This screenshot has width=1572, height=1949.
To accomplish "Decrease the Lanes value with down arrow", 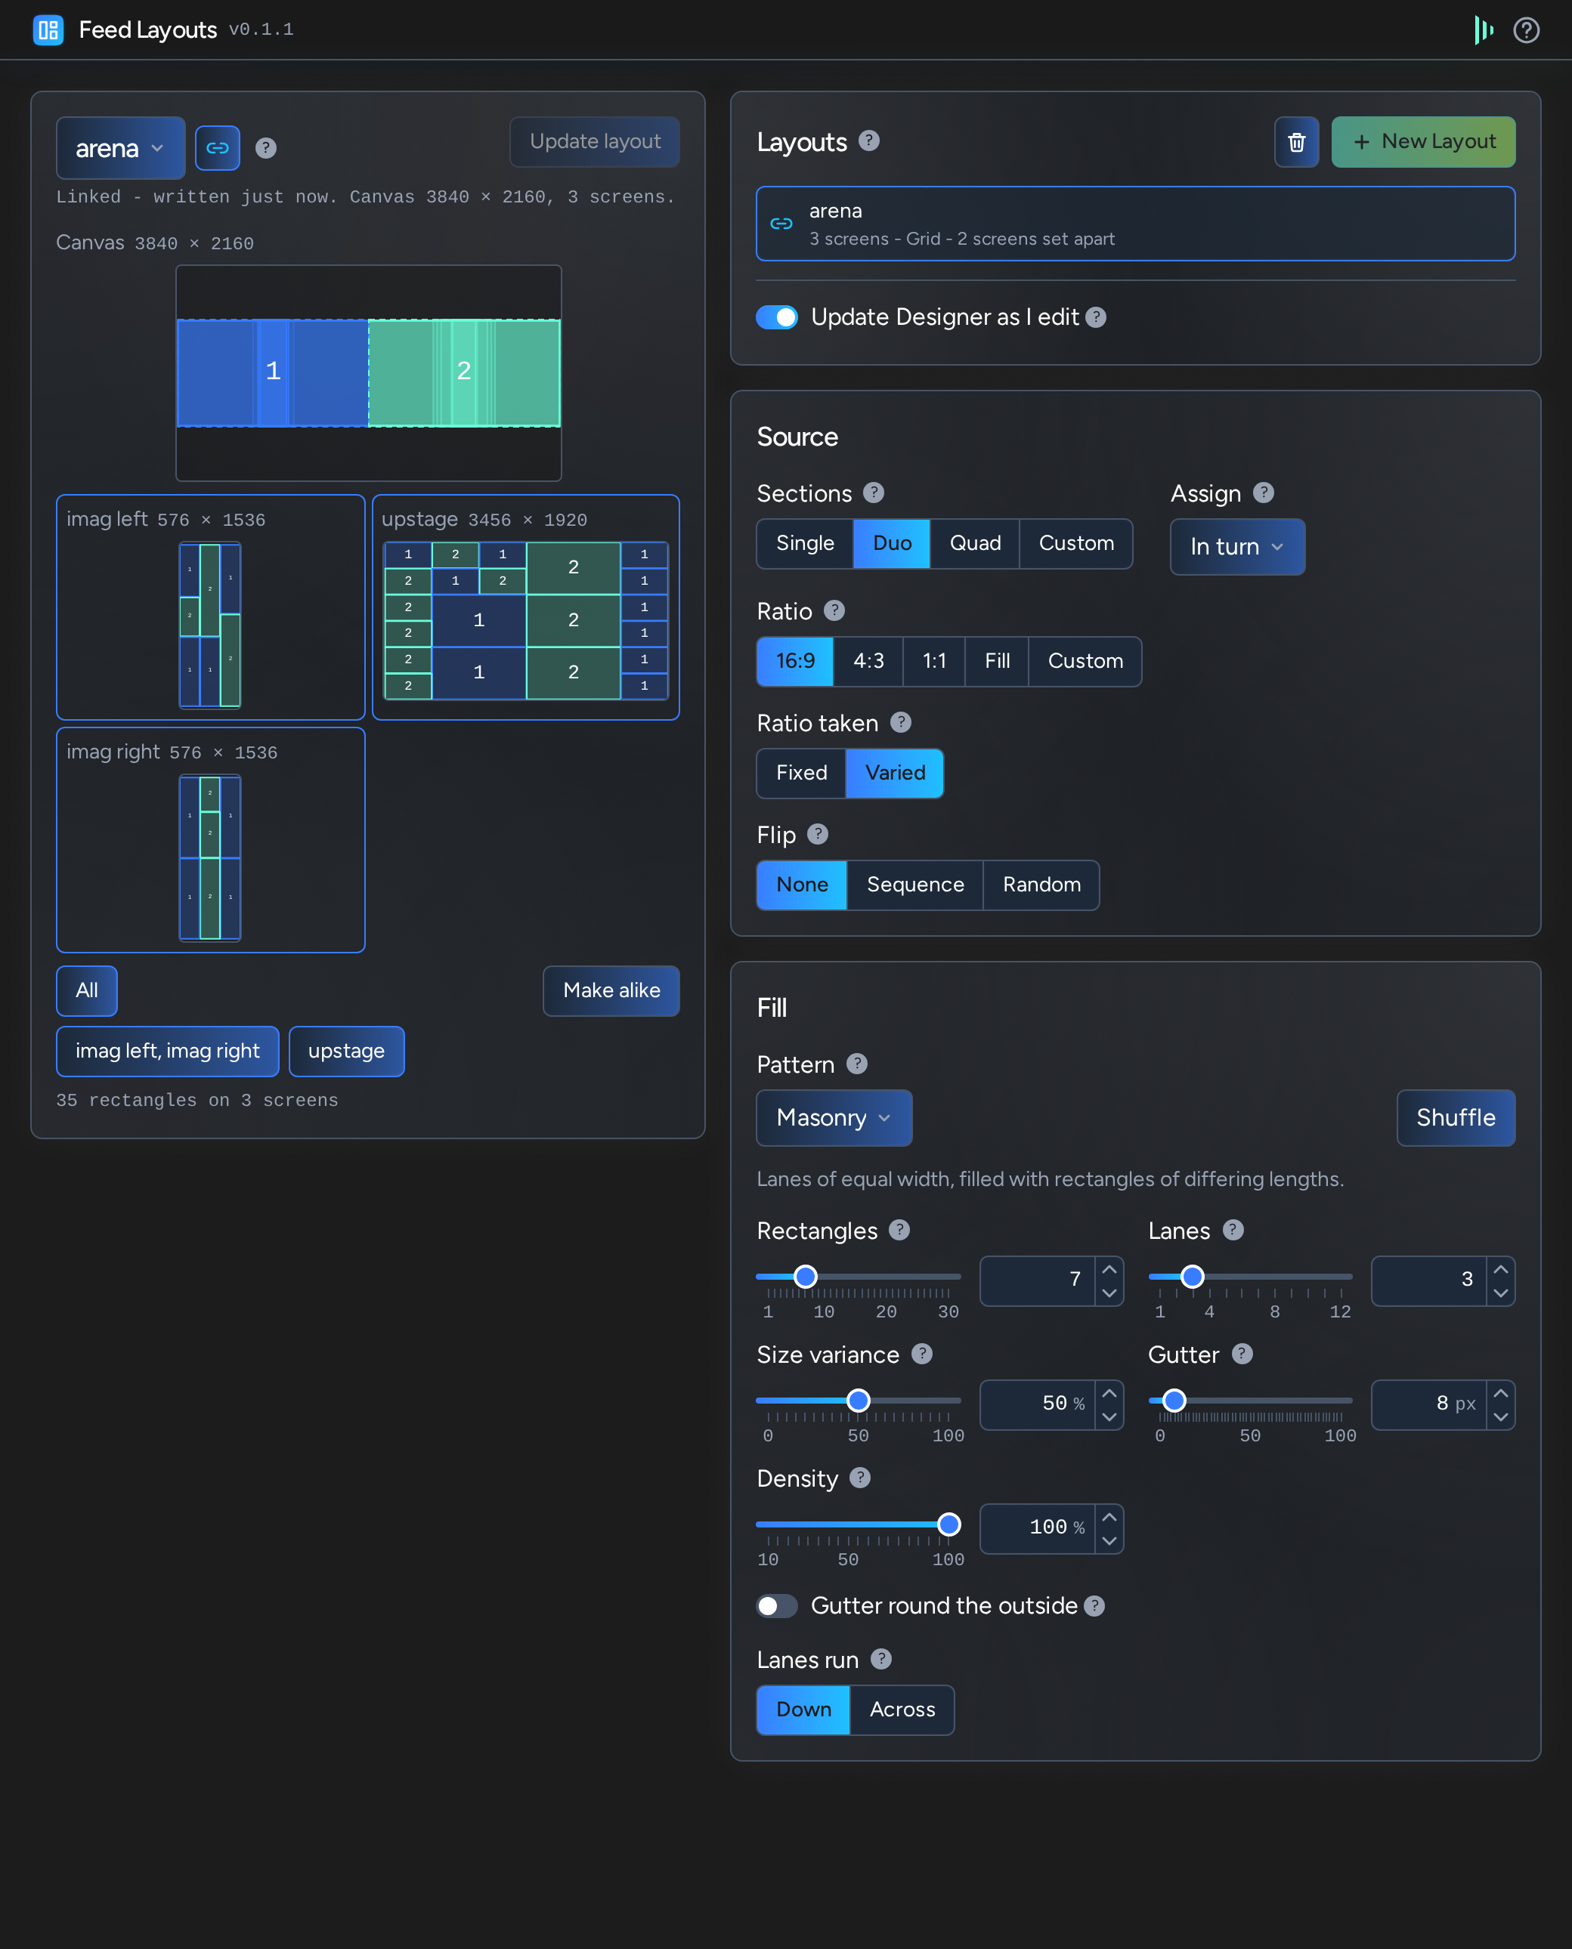I will (x=1500, y=1293).
